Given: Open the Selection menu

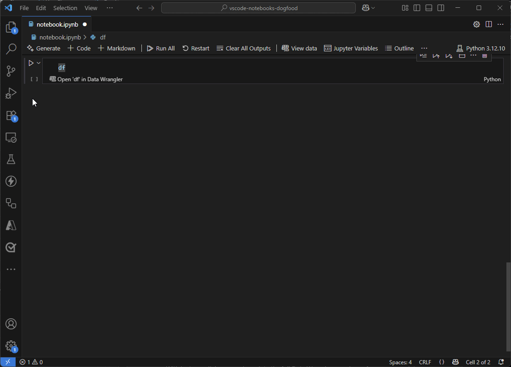Looking at the screenshot, I should 65,8.
